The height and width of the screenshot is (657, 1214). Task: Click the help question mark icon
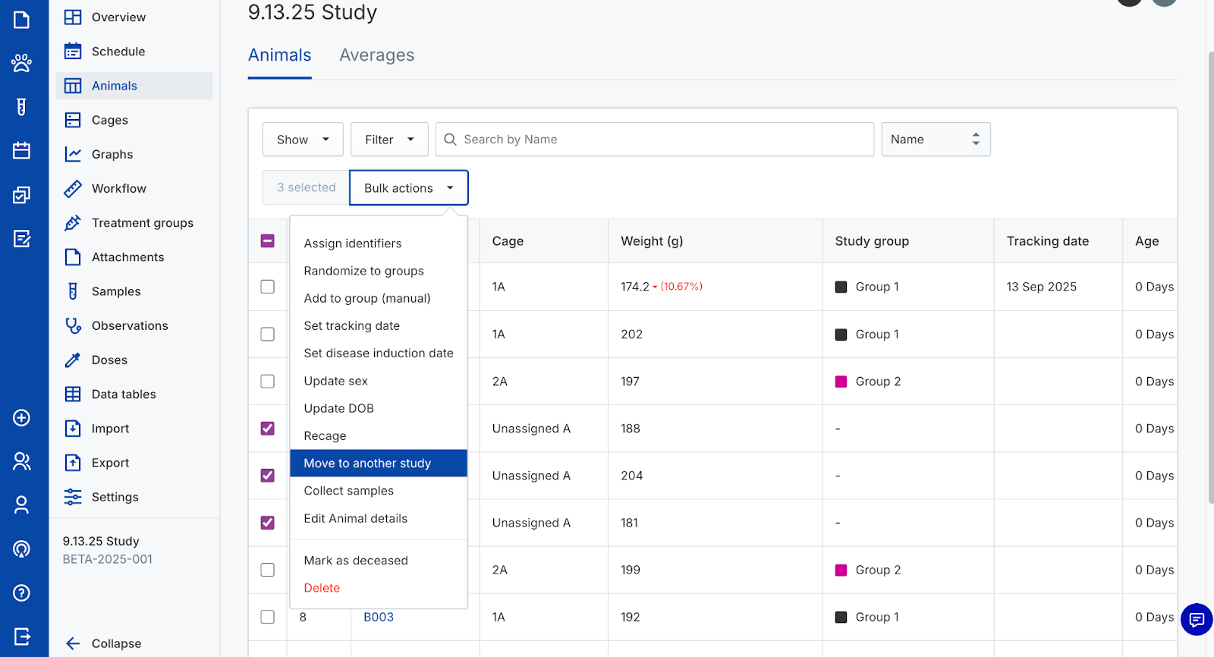tap(21, 593)
